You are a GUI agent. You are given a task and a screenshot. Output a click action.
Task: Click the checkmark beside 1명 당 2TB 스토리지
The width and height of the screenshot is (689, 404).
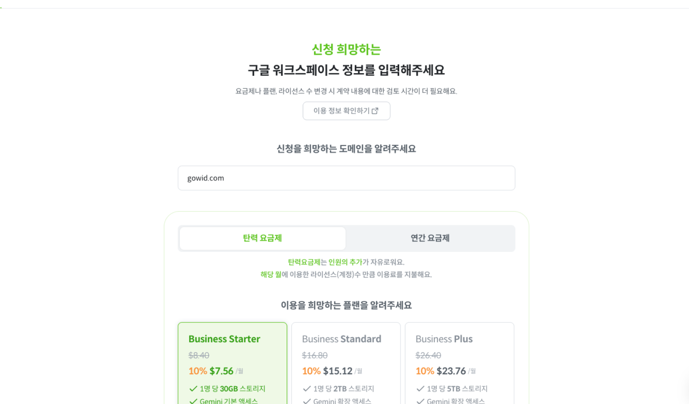coord(307,389)
